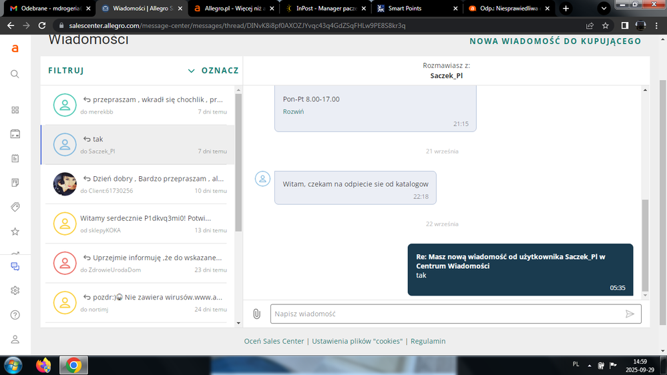Viewport: 667px width, 375px height.
Task: Expand the message with the Rozwiń link
Action: tap(293, 111)
